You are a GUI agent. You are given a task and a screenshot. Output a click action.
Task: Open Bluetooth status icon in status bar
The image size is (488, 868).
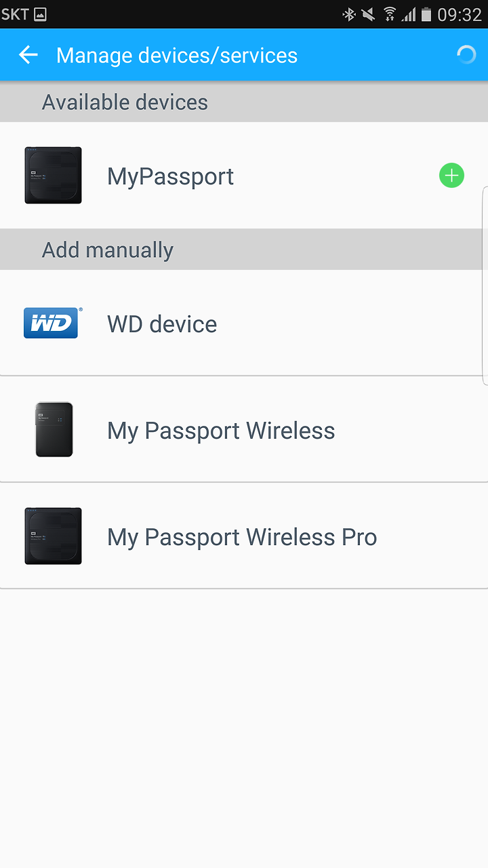[349, 14]
